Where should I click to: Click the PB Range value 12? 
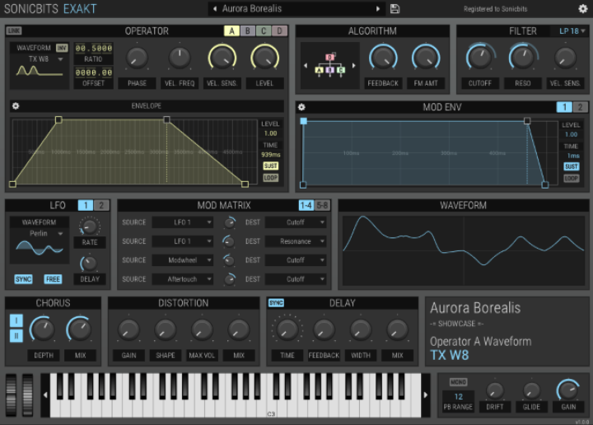click(459, 397)
